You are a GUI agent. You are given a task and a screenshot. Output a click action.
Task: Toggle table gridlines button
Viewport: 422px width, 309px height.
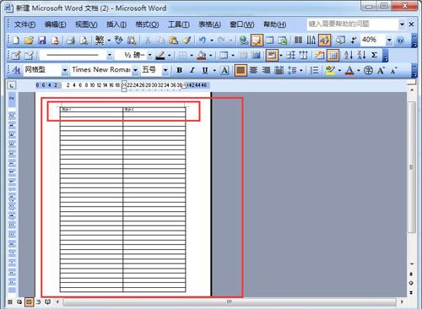click(x=333, y=55)
